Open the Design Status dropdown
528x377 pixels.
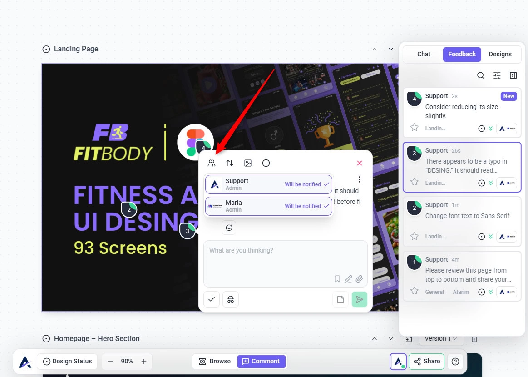click(x=67, y=362)
